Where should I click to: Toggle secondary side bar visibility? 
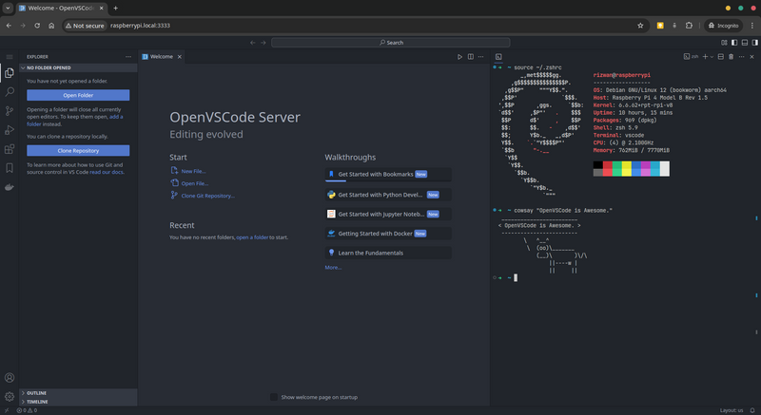click(x=754, y=43)
